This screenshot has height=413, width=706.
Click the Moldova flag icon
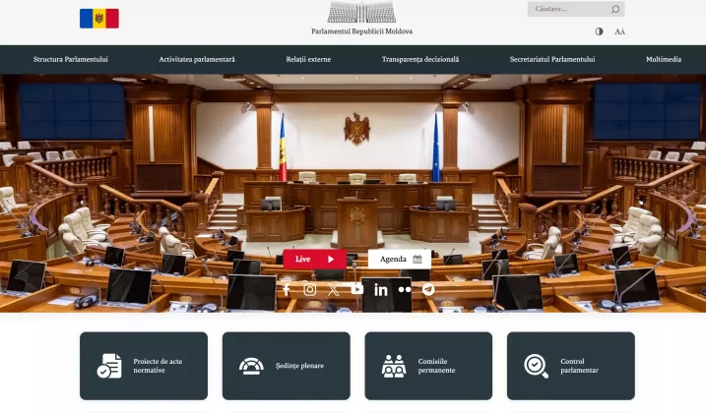99,19
